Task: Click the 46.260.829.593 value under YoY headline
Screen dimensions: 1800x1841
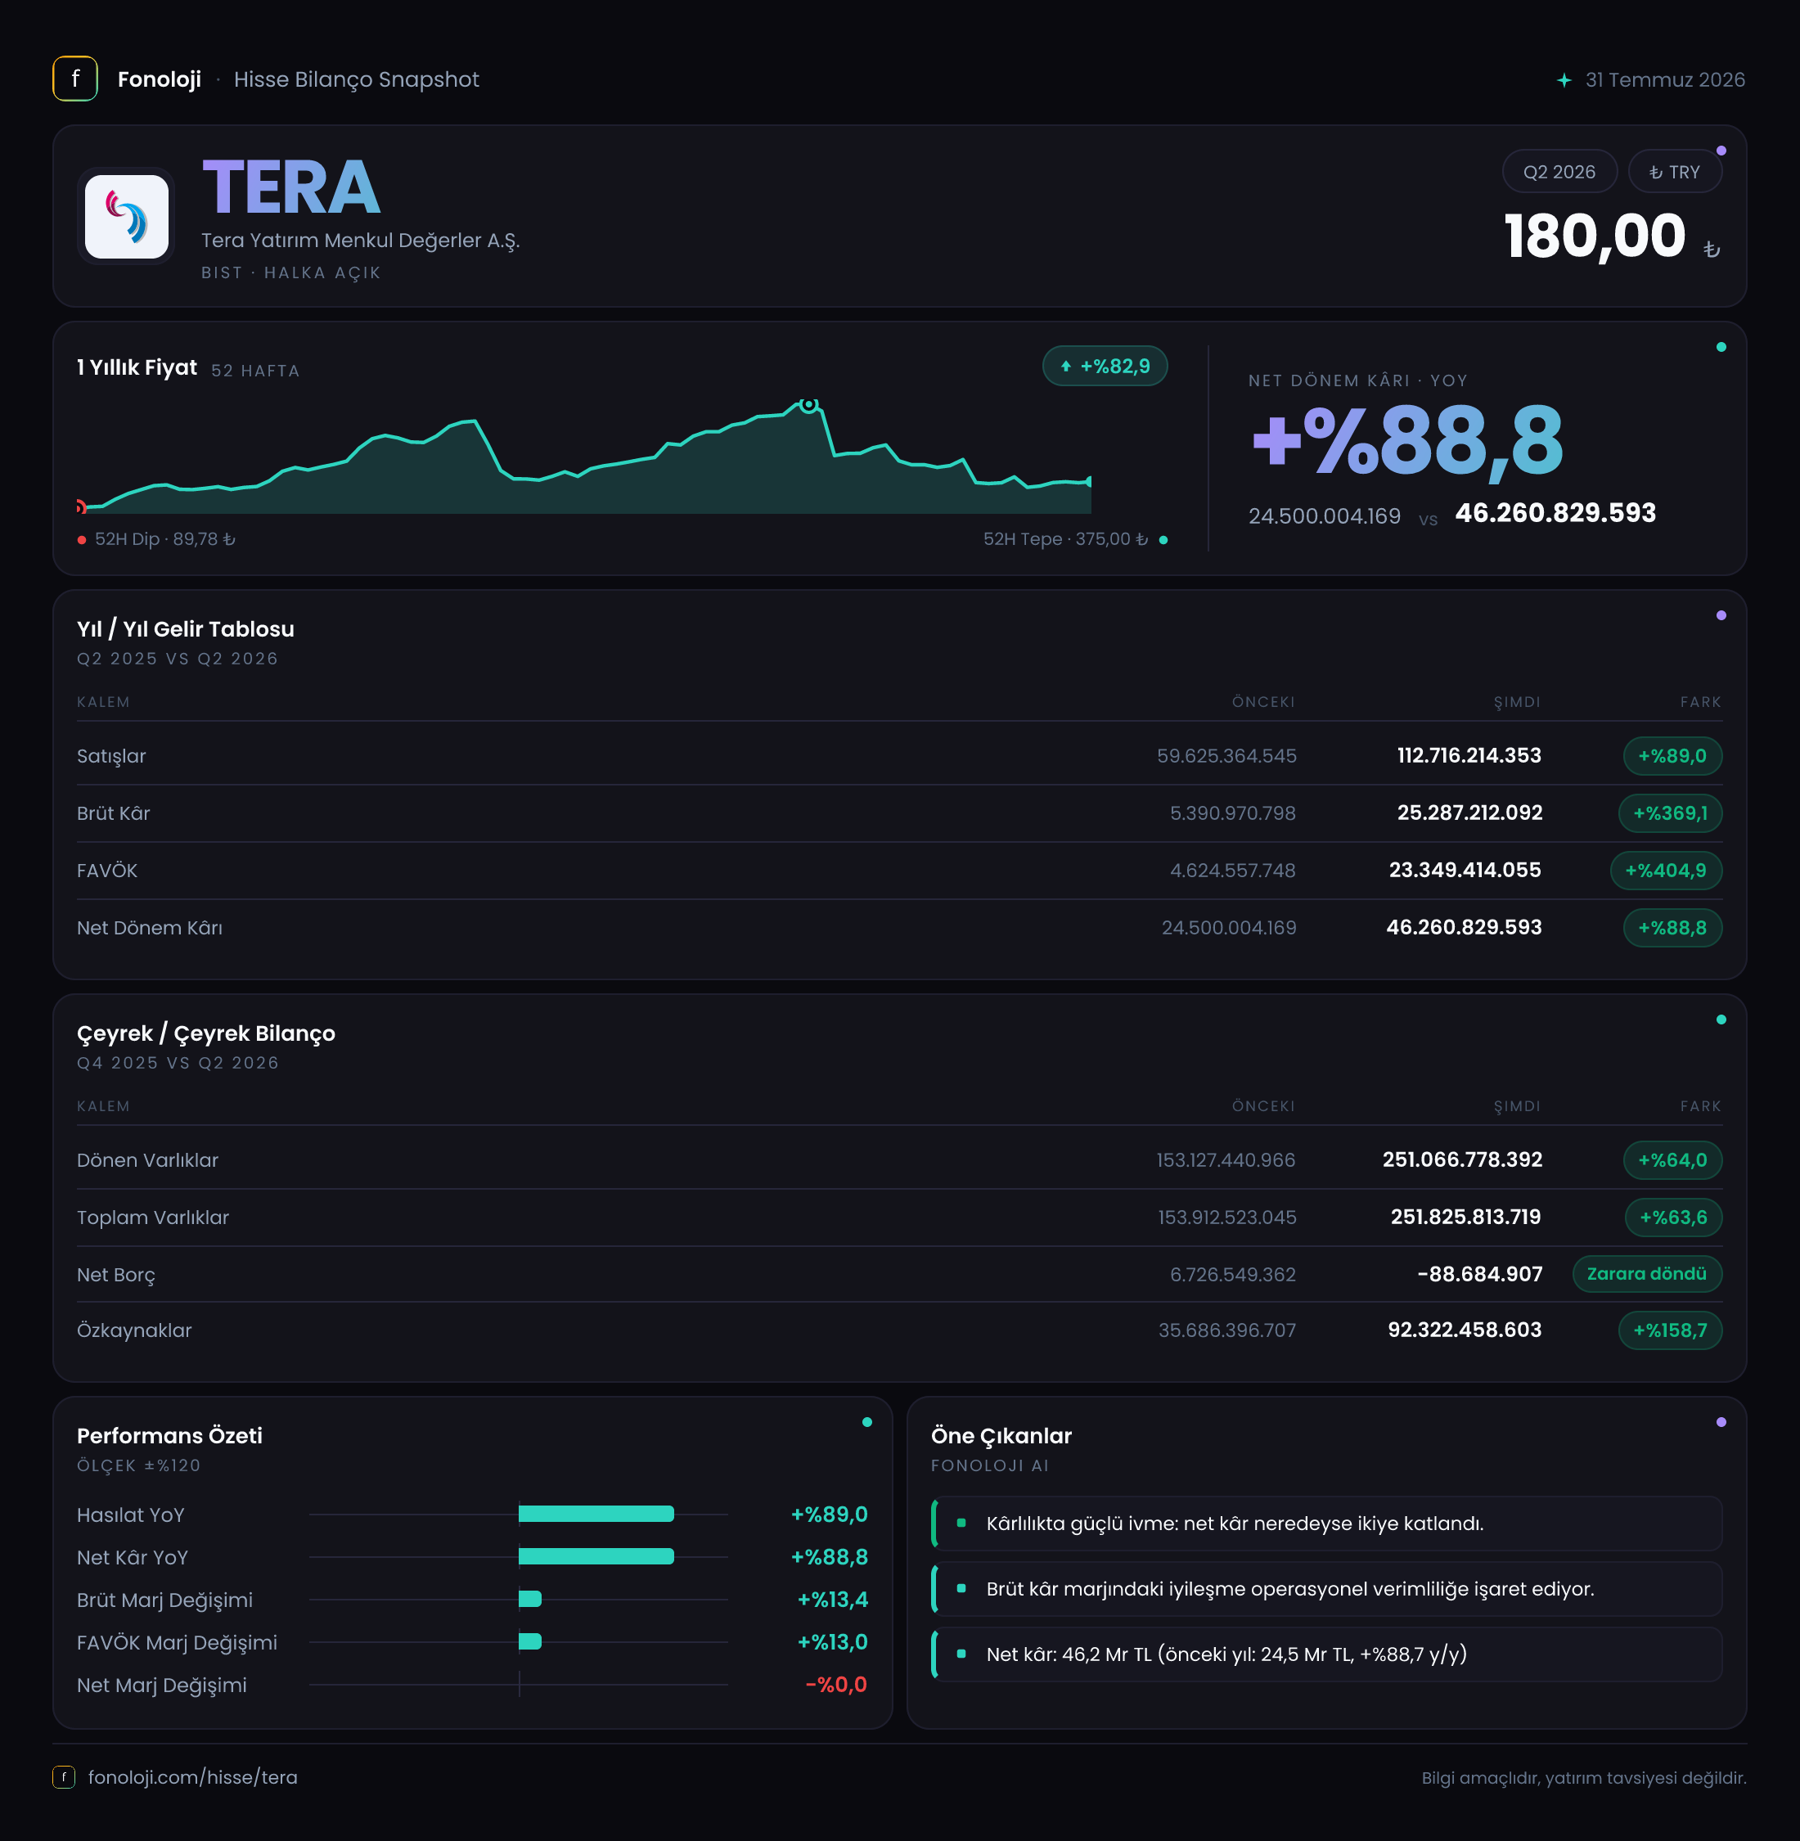Action: coord(1555,514)
